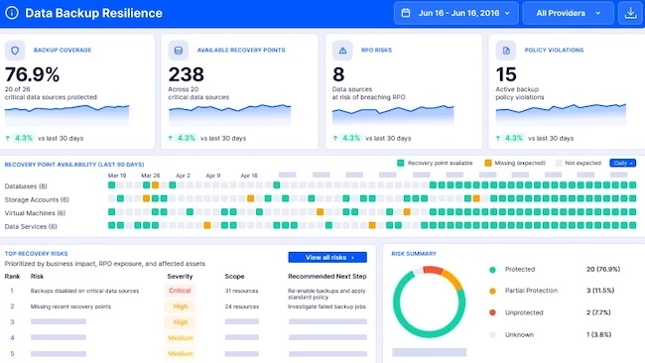This screenshot has height=363, width=645.
Task: Click the 15 policy violations value
Action: 506,74
